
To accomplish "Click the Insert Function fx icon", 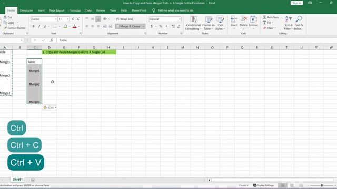I will (52, 40).
